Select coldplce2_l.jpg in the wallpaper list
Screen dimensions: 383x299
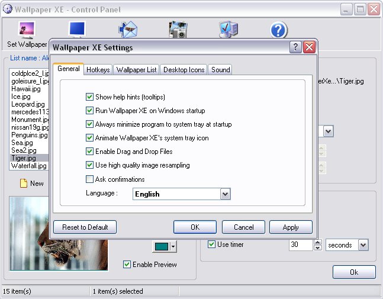(x=29, y=73)
